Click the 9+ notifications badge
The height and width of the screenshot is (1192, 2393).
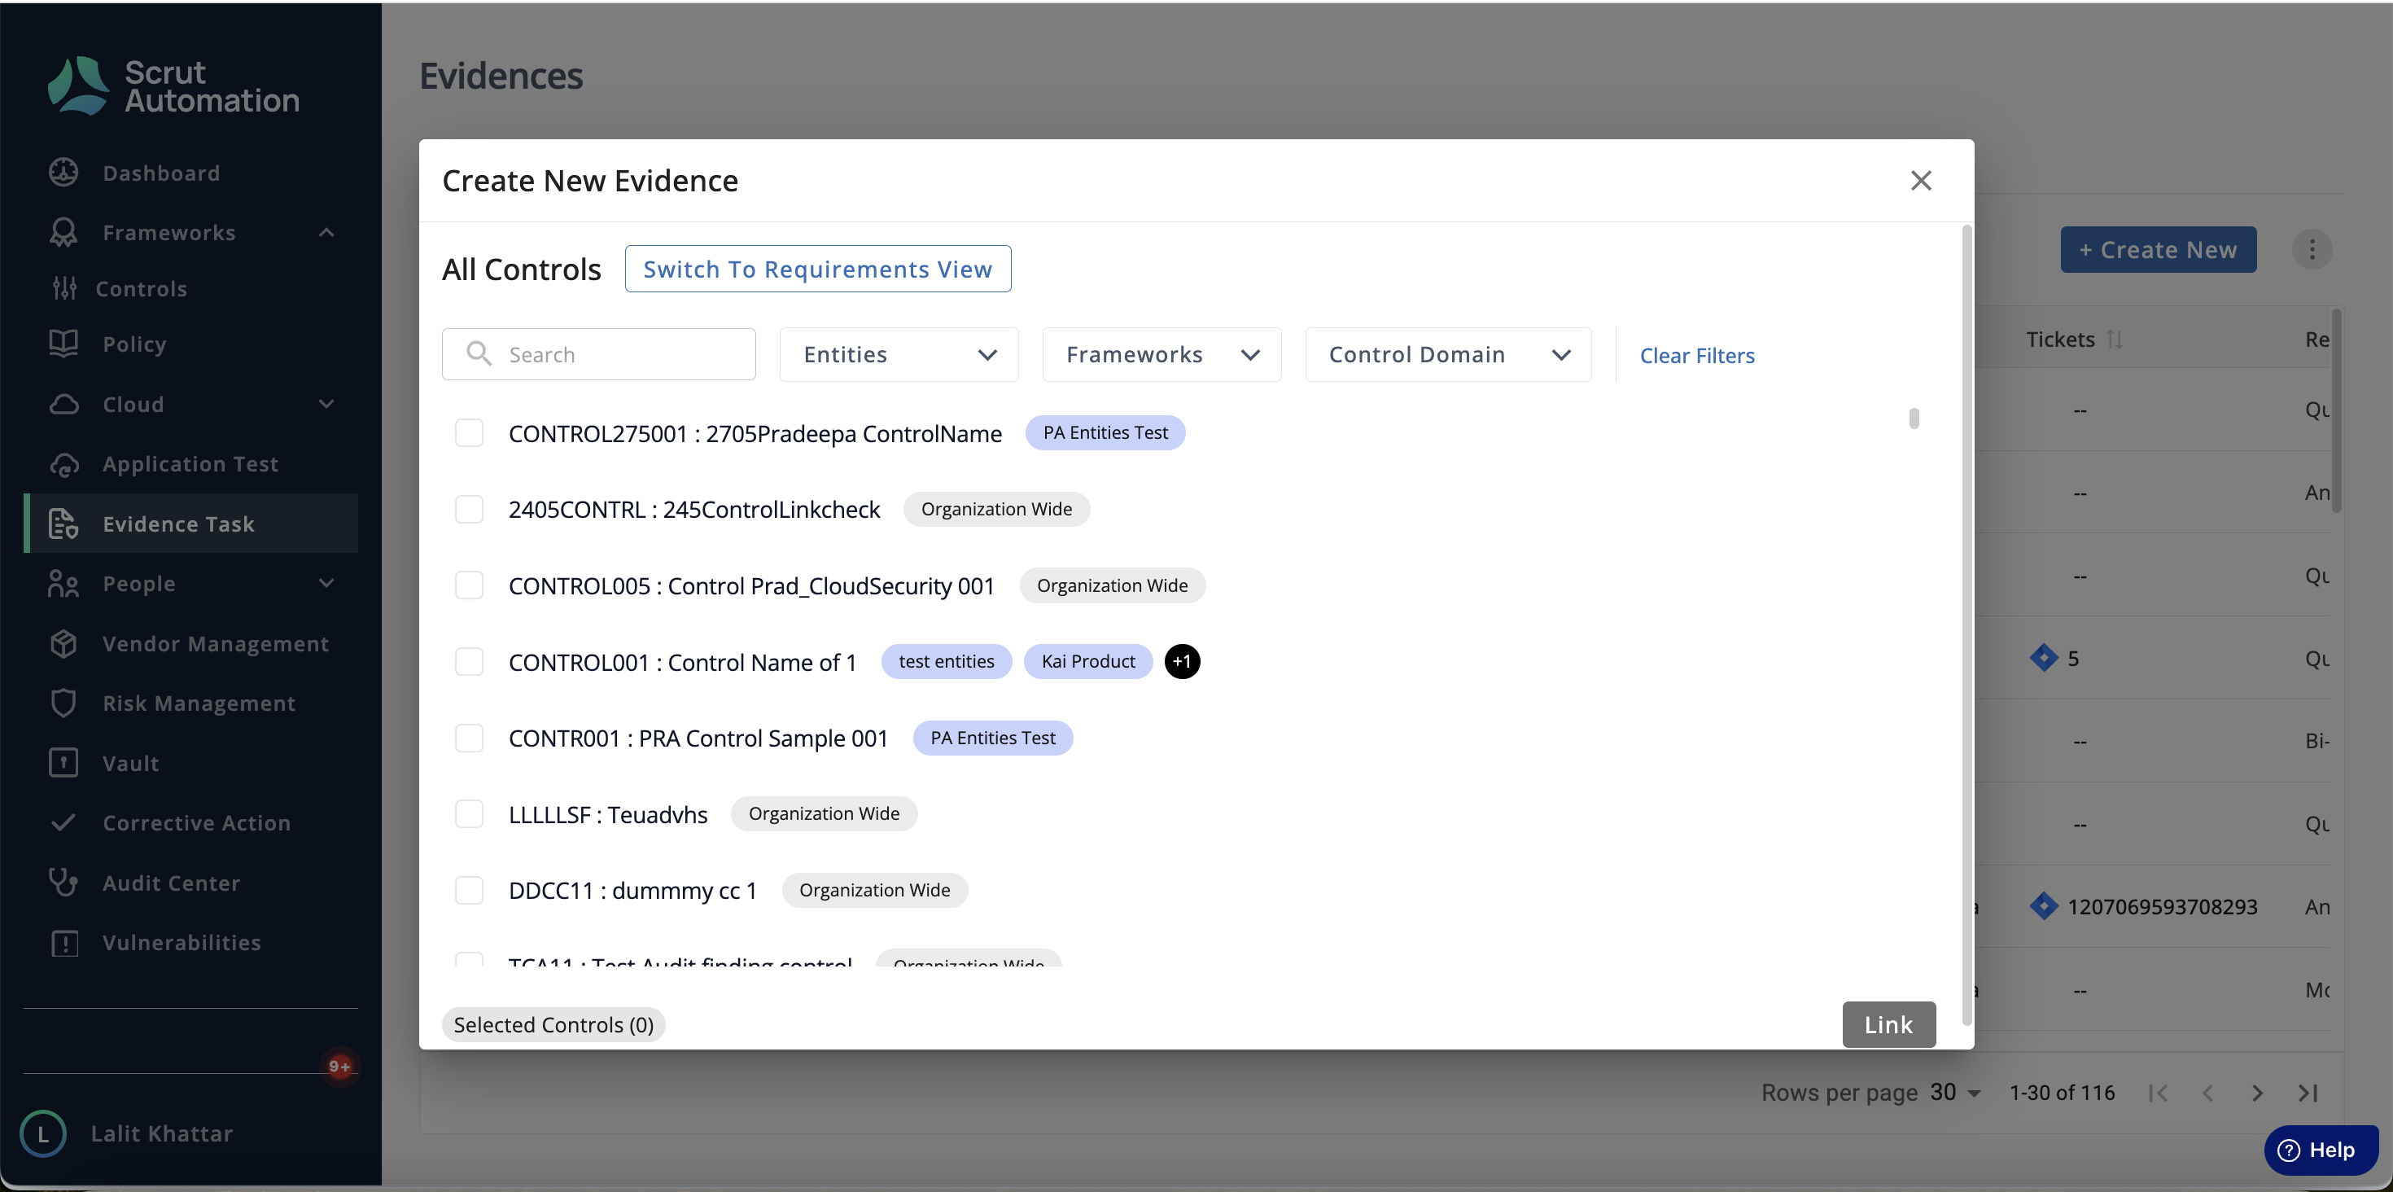click(339, 1066)
